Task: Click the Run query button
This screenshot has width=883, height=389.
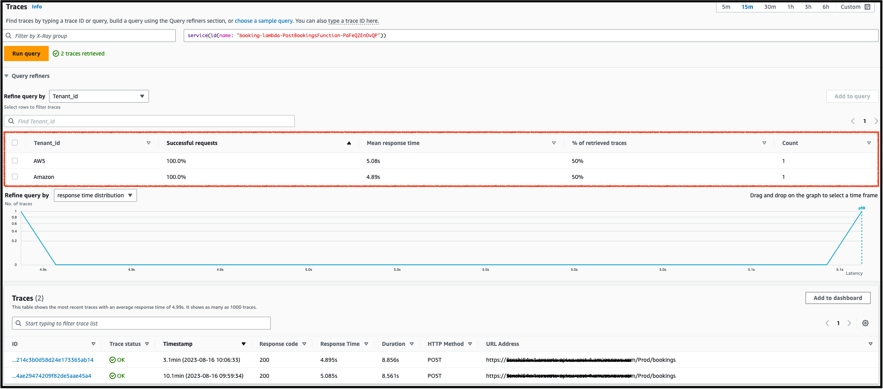Action: pos(26,54)
